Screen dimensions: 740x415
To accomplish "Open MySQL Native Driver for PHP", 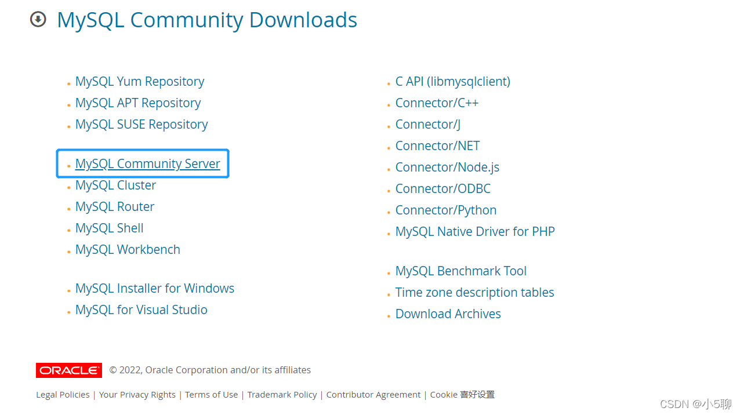I will point(475,232).
